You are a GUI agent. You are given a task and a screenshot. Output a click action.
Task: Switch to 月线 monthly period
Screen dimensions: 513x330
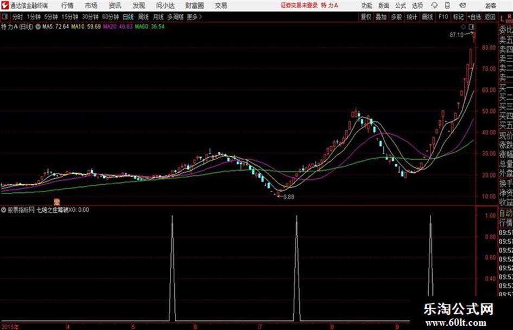[x=159, y=17]
